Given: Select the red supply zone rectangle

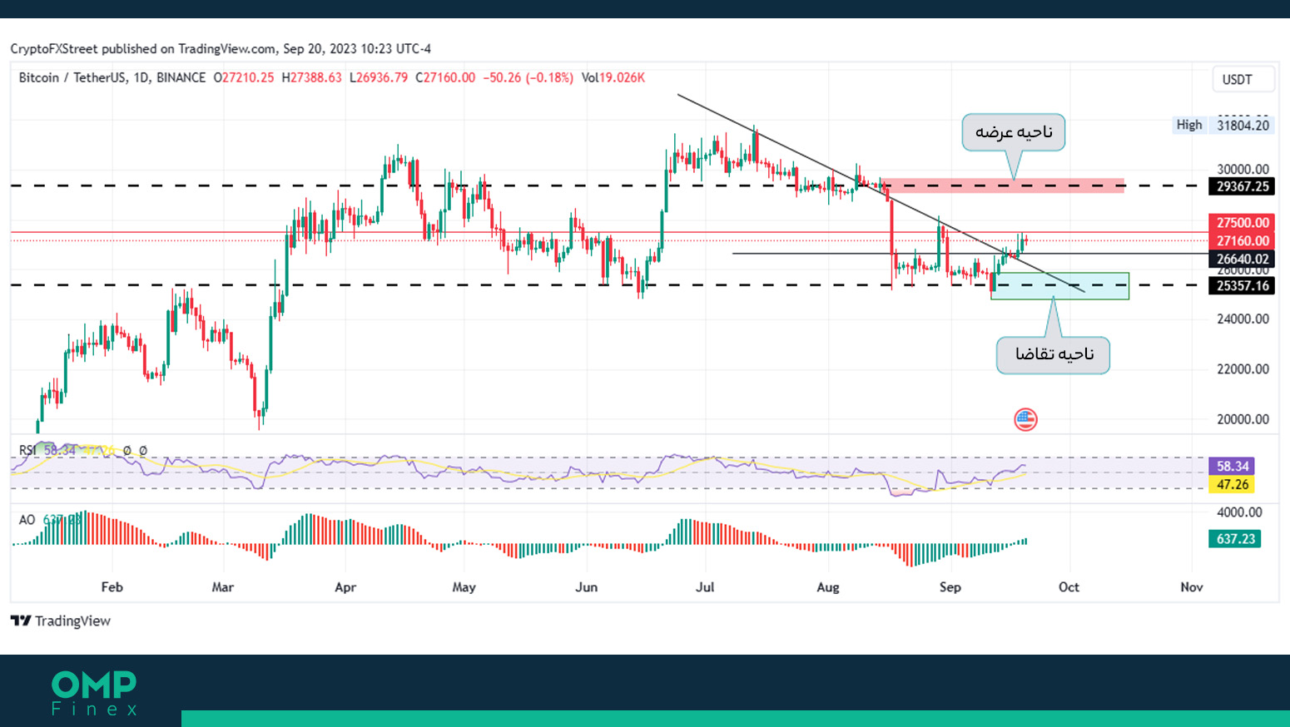Looking at the screenshot, I should pos(1003,185).
